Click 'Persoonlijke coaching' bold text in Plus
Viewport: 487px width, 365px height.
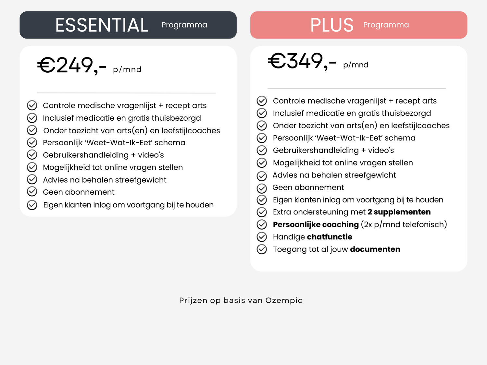click(x=316, y=225)
